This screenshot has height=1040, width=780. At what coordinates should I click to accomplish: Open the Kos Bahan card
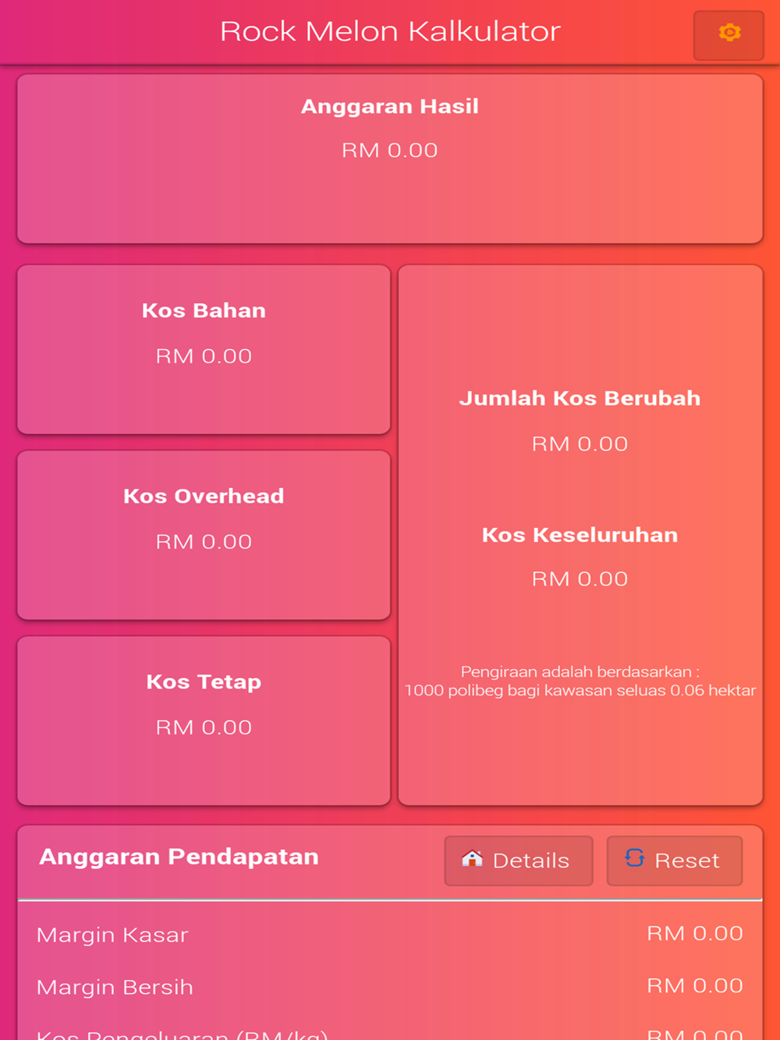click(x=204, y=349)
